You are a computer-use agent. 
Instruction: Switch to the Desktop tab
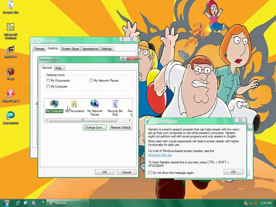point(53,48)
